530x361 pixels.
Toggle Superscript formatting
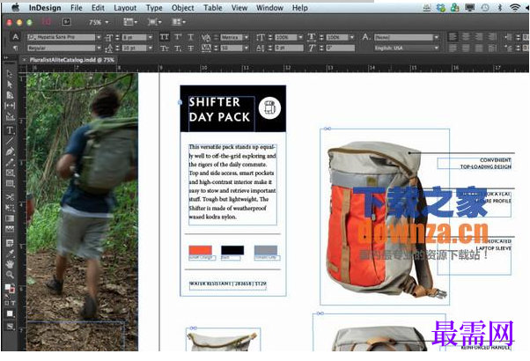[178, 37]
